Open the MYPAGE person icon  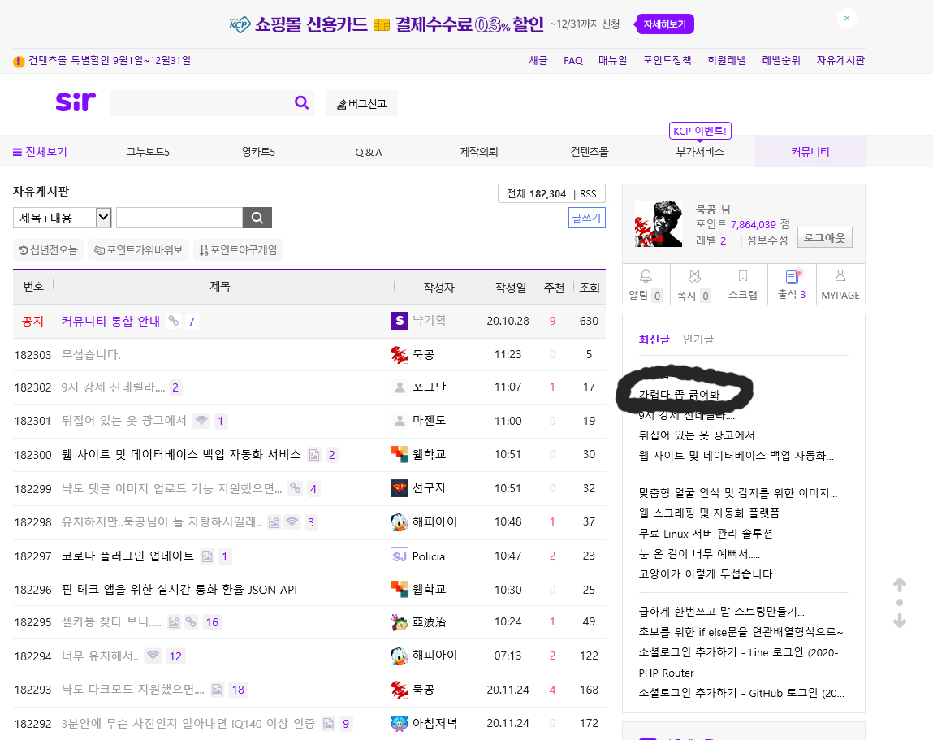tap(840, 277)
